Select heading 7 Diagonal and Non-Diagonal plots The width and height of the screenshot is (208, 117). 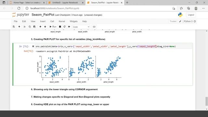71,97
